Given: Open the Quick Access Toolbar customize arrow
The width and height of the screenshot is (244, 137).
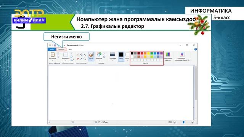Looking at the screenshot, I should tap(64, 45).
